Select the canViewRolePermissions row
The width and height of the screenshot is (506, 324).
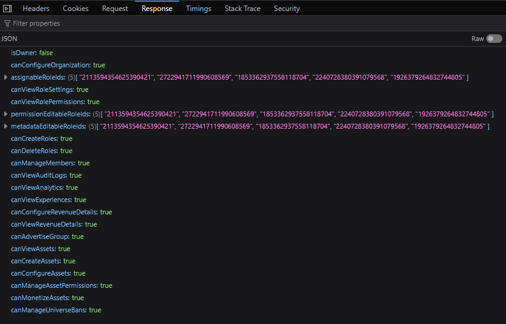point(253,102)
